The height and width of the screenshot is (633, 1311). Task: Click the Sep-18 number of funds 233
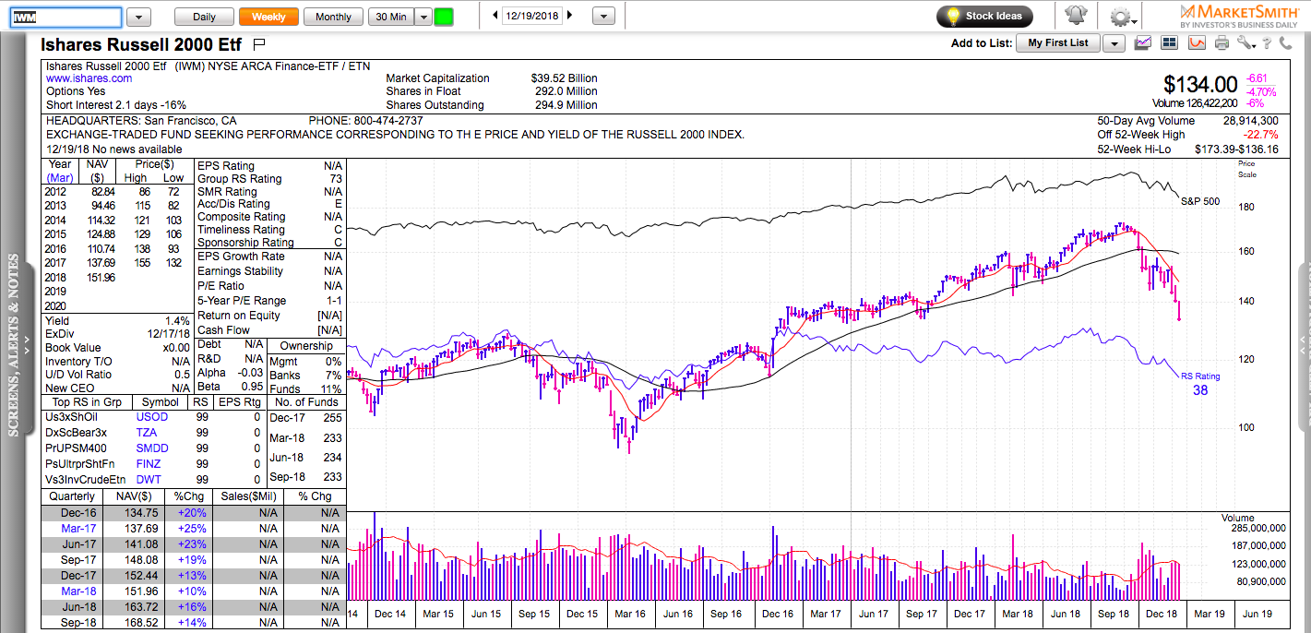(331, 477)
